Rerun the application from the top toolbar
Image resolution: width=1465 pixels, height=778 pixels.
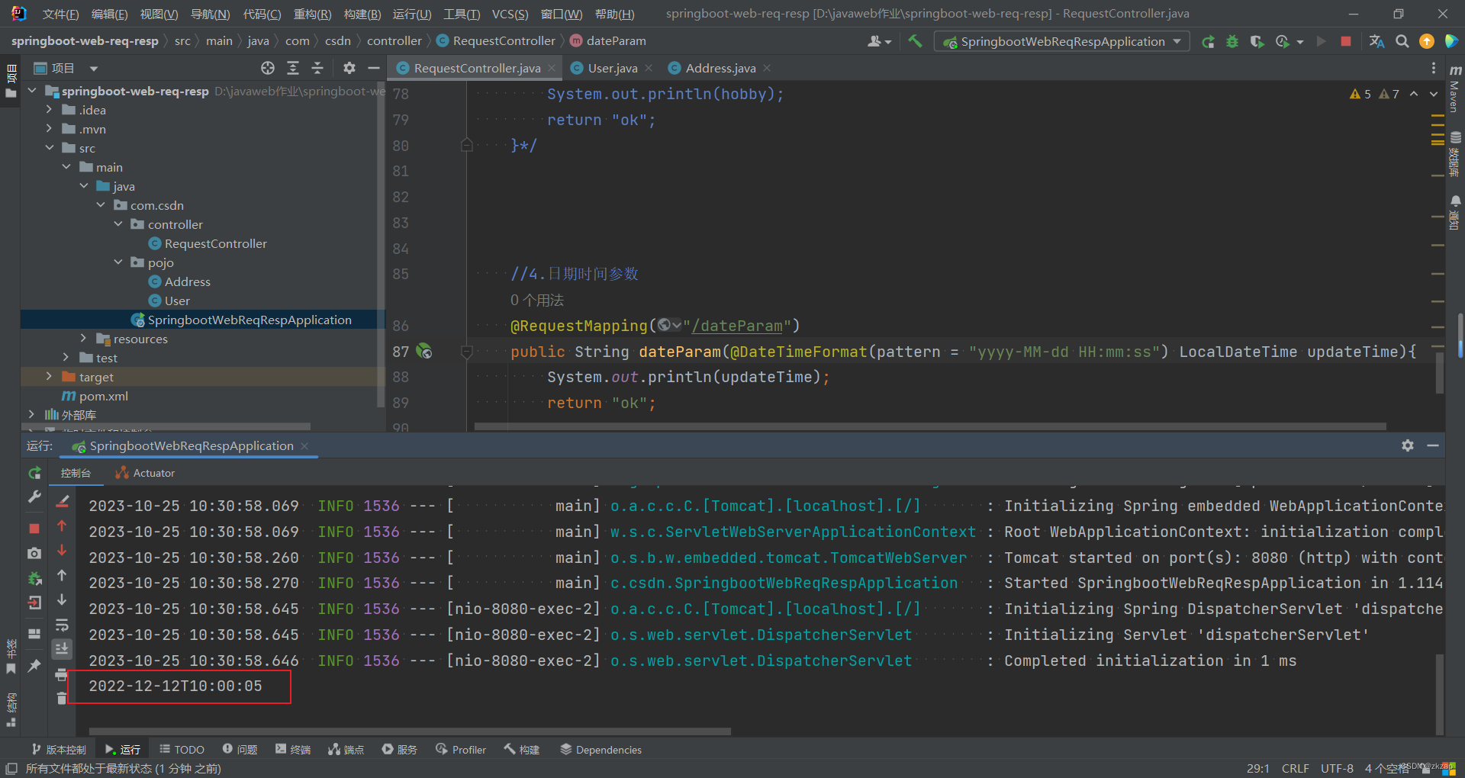[1208, 41]
